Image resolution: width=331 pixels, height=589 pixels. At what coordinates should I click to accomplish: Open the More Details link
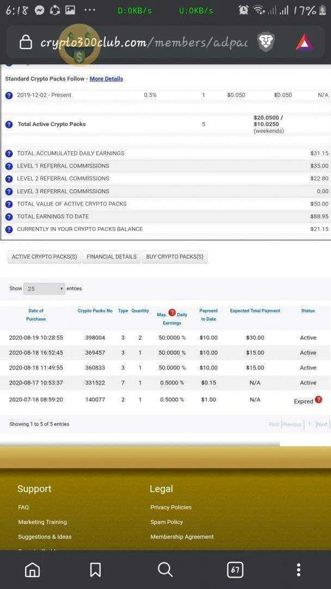[106, 79]
